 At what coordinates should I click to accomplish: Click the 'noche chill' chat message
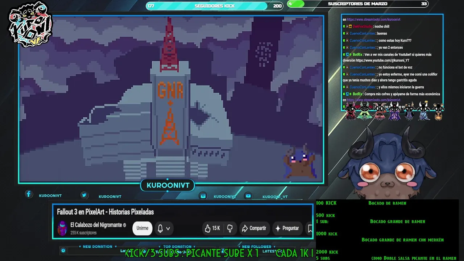pyautogui.click(x=382, y=26)
